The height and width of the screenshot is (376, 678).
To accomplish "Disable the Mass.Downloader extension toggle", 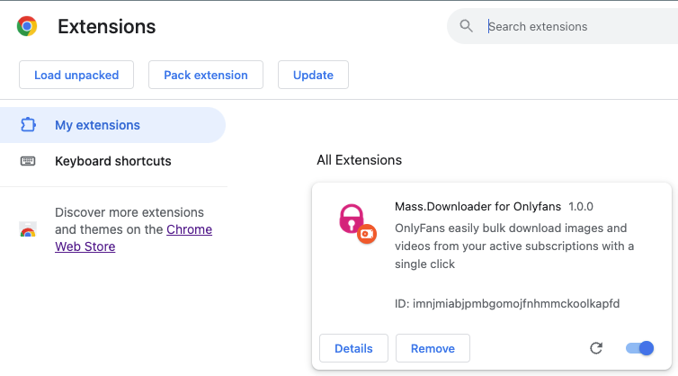I will coord(639,348).
